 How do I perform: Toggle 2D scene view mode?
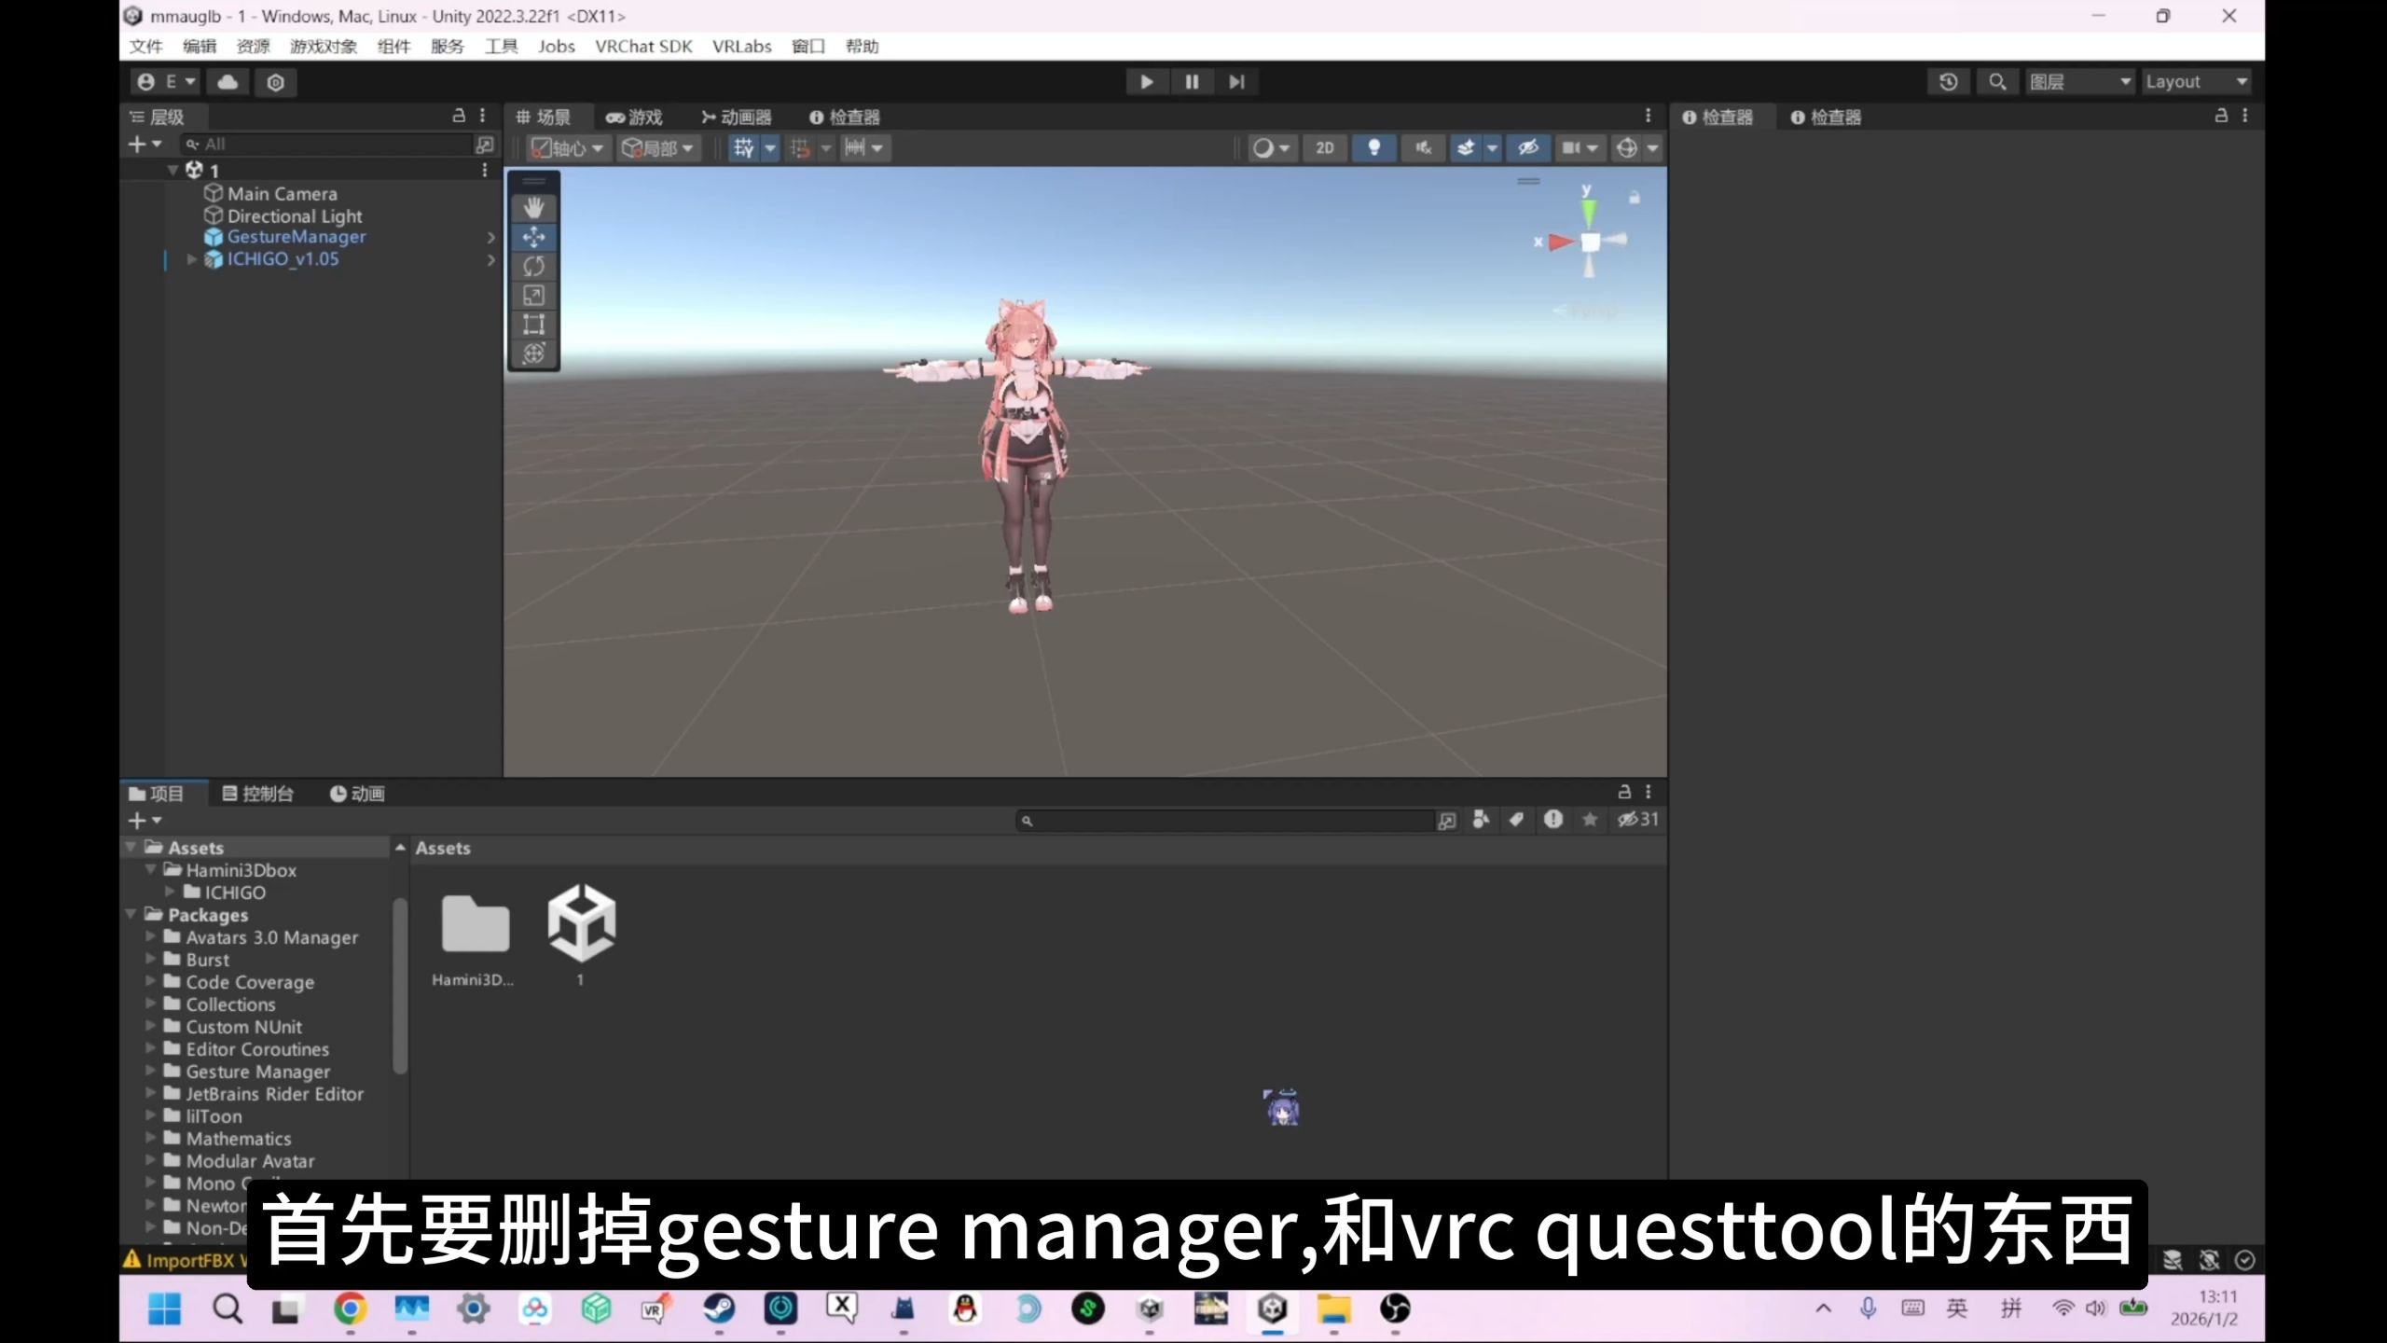coord(1325,147)
